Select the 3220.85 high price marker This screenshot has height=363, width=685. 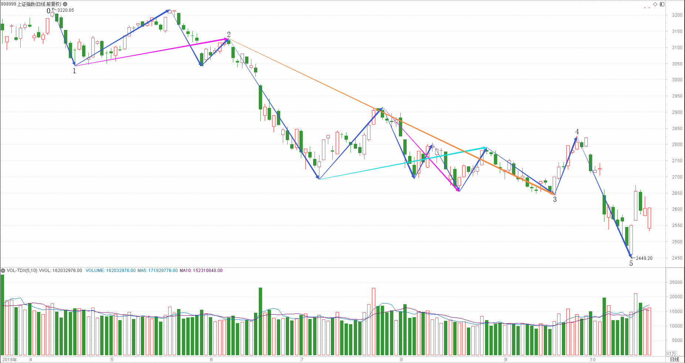65,10
